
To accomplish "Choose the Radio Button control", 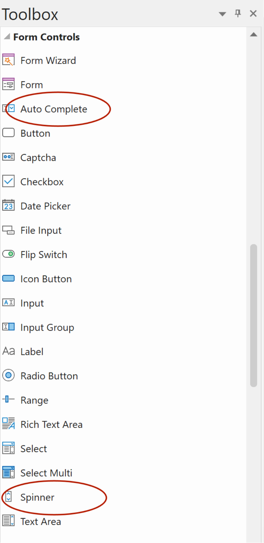I will click(x=49, y=376).
